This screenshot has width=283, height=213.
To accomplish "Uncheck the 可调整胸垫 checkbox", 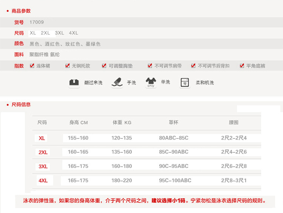I will click(x=104, y=66).
